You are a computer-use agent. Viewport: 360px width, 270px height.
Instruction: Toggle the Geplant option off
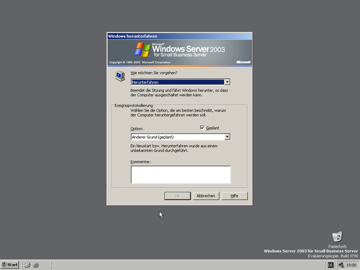coord(202,128)
